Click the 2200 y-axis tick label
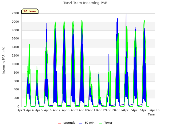 15,13
